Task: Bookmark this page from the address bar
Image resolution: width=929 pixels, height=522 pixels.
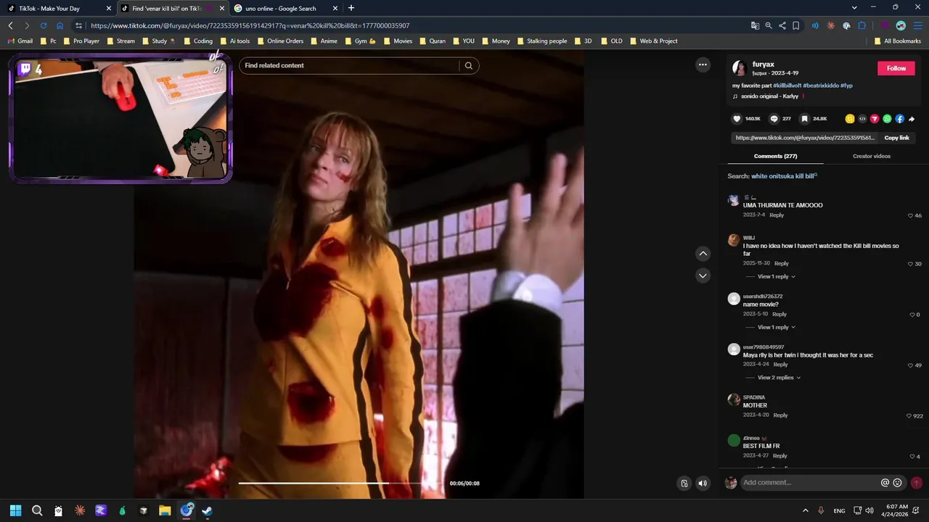Action: (x=795, y=25)
